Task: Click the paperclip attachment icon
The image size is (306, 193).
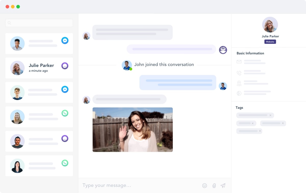Action: point(214,186)
